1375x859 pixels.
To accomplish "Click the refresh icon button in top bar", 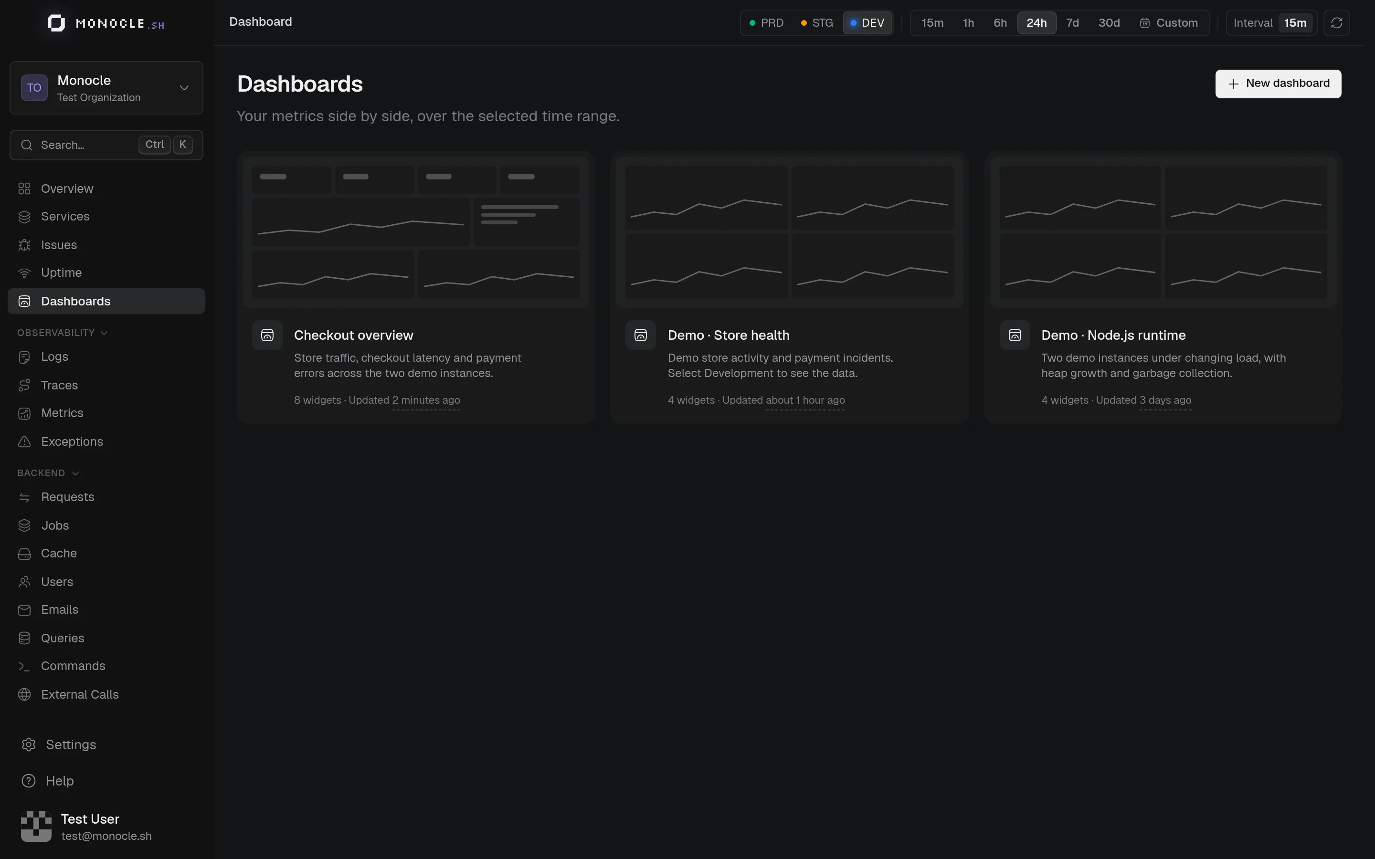I will pos(1336,23).
